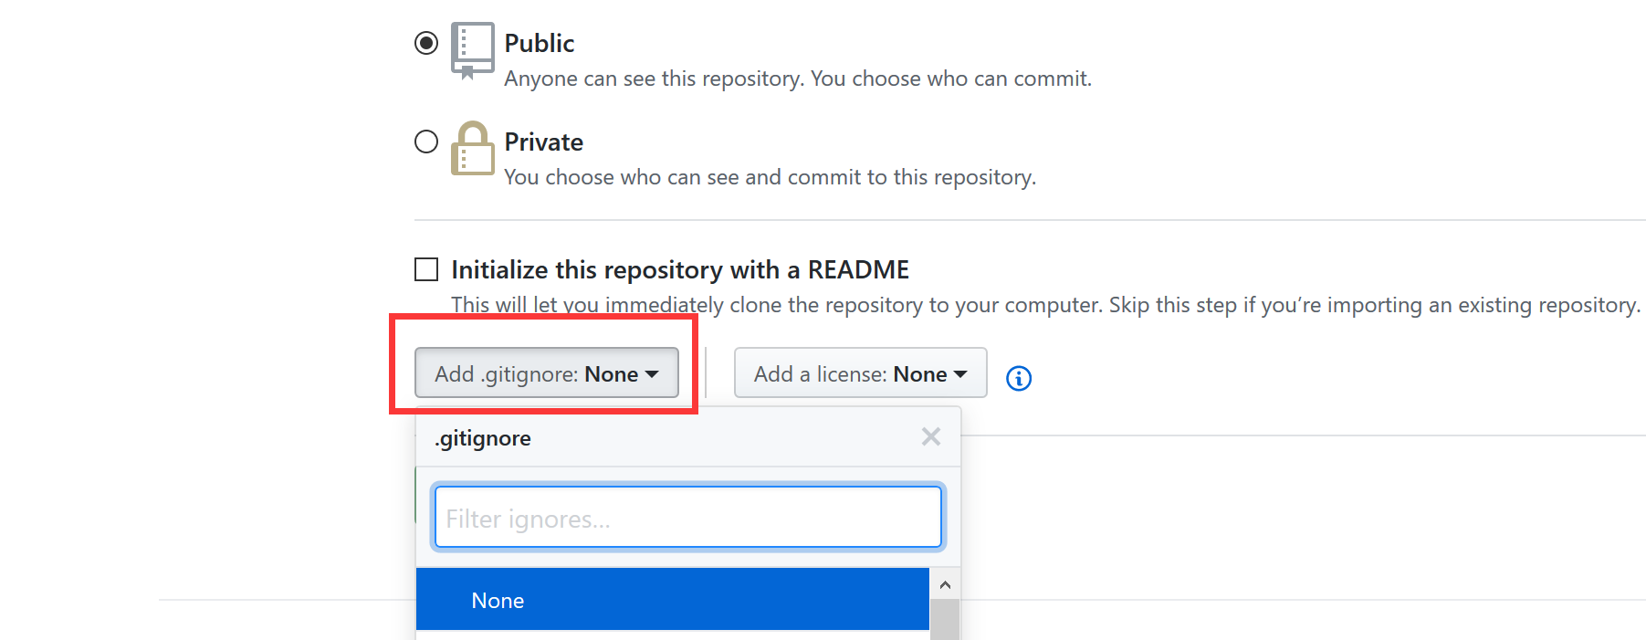Open the Add a license dropdown
This screenshot has width=1646, height=640.
pyautogui.click(x=860, y=372)
